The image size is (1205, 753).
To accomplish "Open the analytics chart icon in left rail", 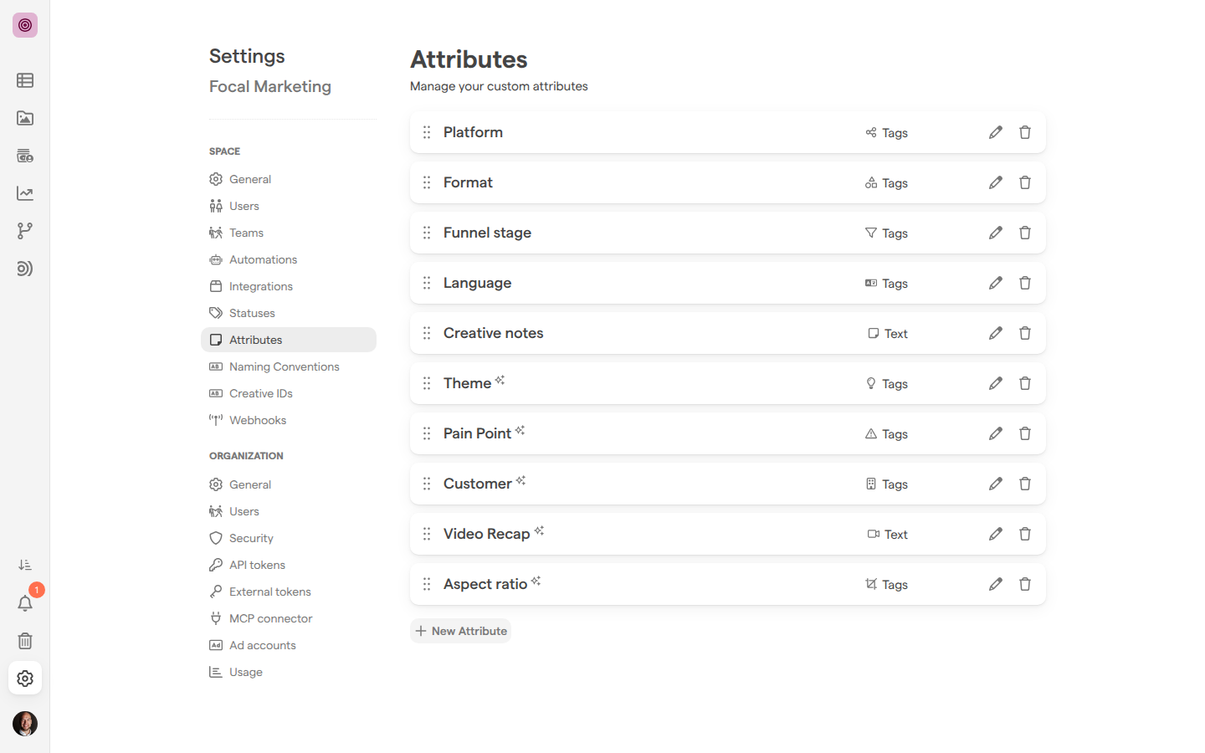I will click(x=25, y=193).
